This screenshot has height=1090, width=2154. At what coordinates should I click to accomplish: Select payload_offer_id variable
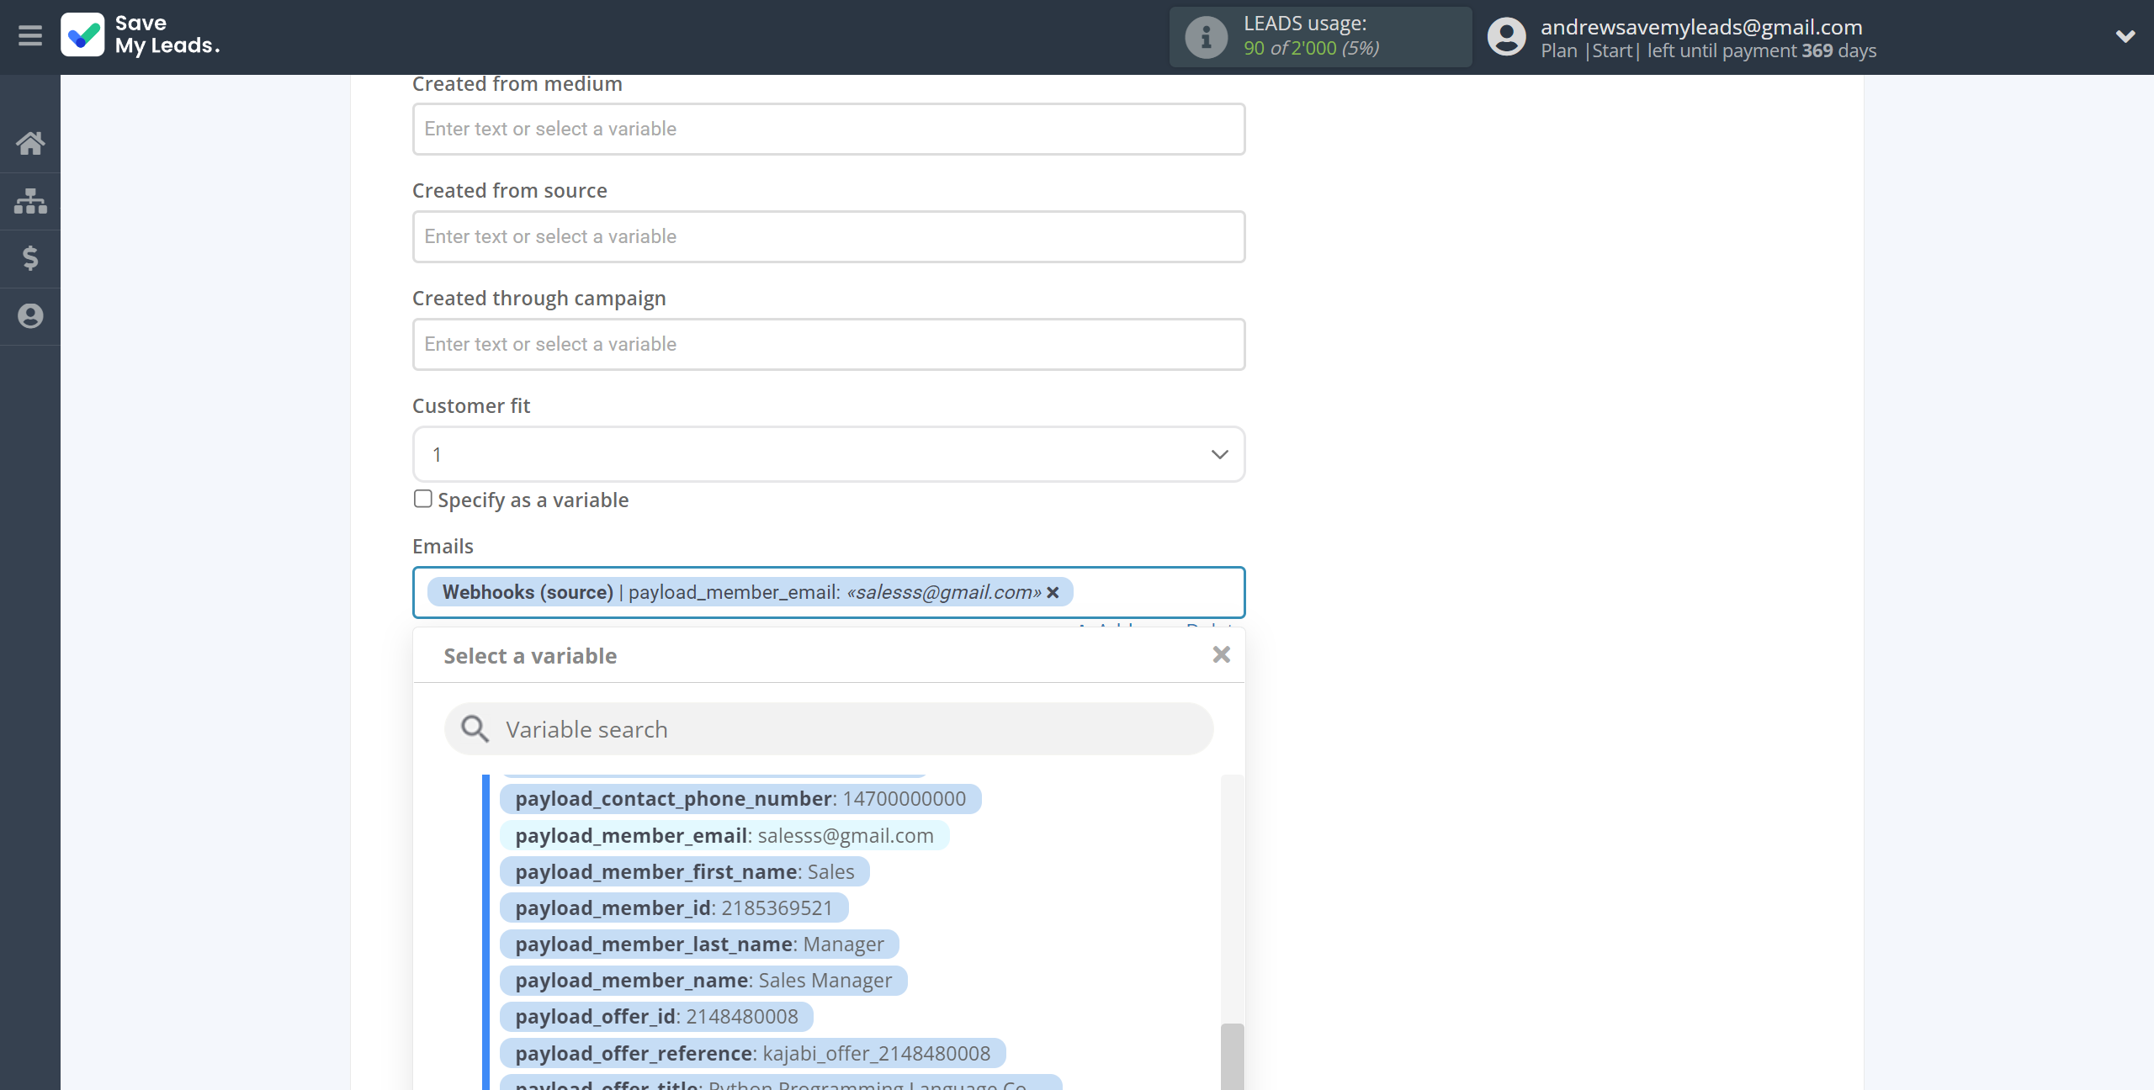click(x=656, y=1017)
